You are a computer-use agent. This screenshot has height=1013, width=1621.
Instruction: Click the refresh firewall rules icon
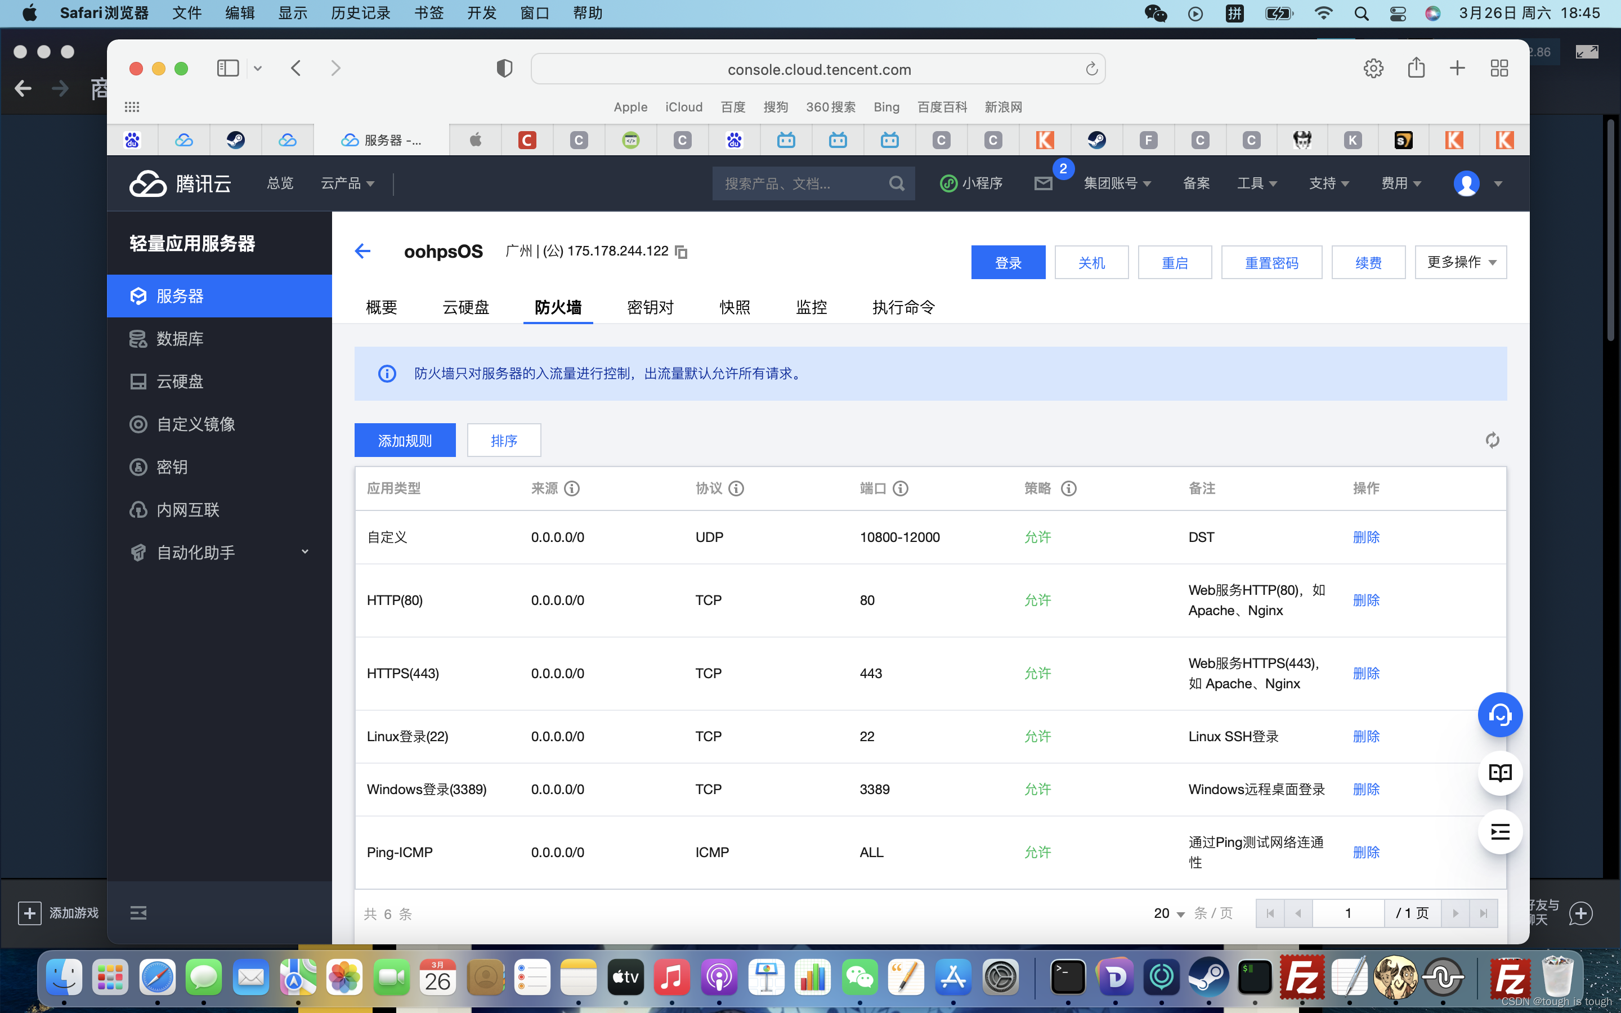[x=1492, y=440]
